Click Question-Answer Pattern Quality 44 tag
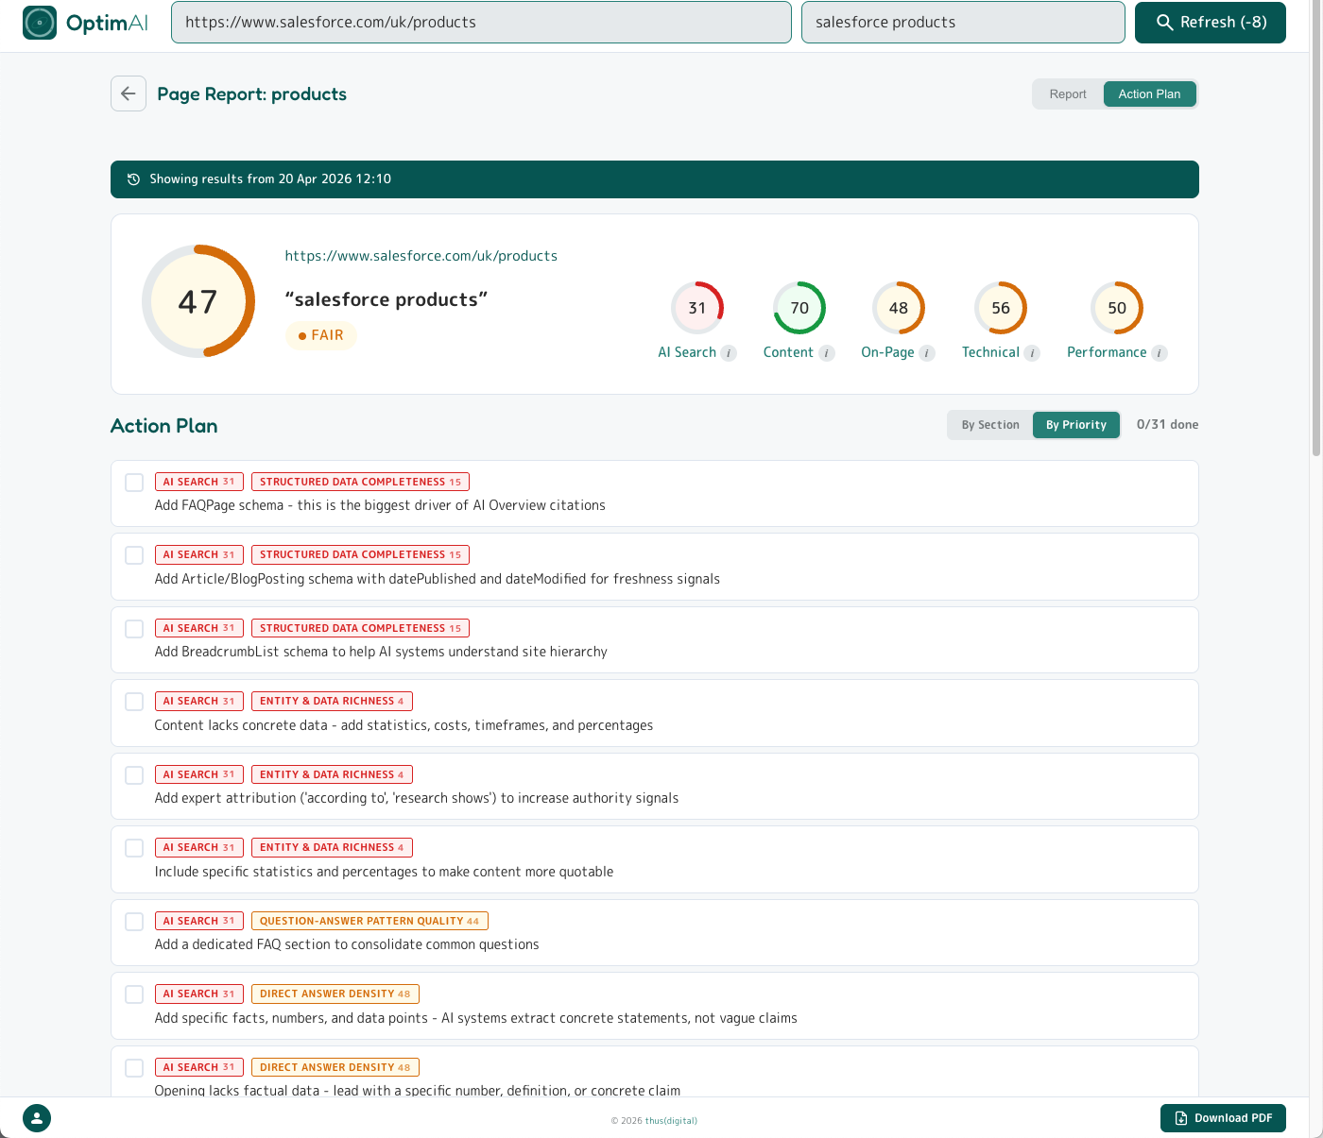 pos(369,921)
